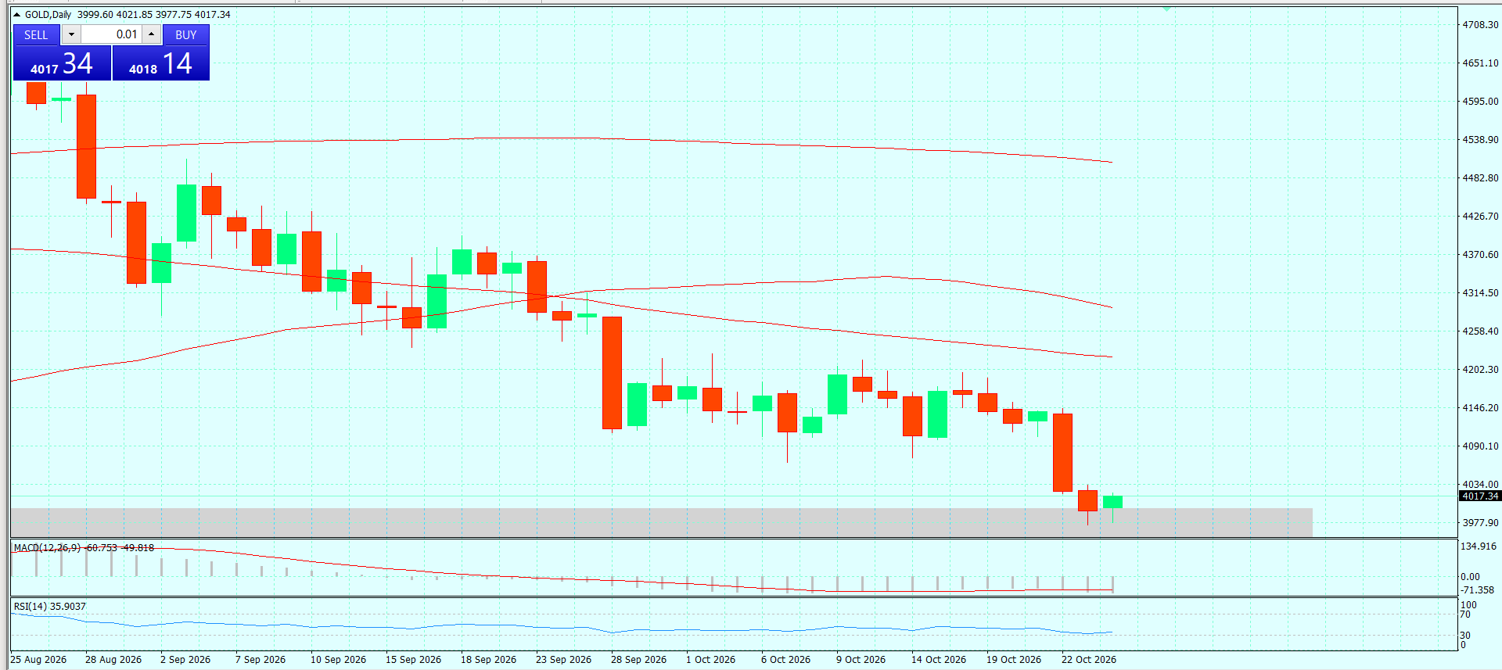Click the 4370.60 price scale label
Viewport: 1502px width, 670px height.
[1480, 255]
